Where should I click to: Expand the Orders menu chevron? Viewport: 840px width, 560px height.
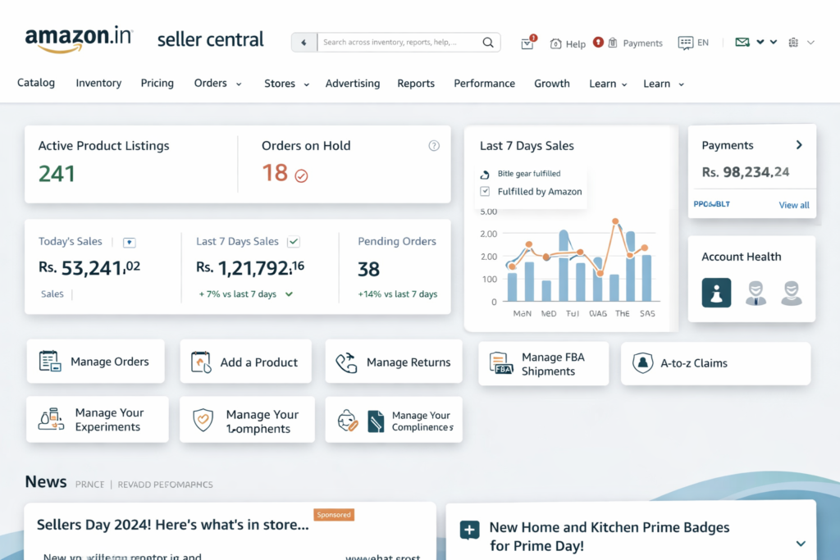coord(239,84)
